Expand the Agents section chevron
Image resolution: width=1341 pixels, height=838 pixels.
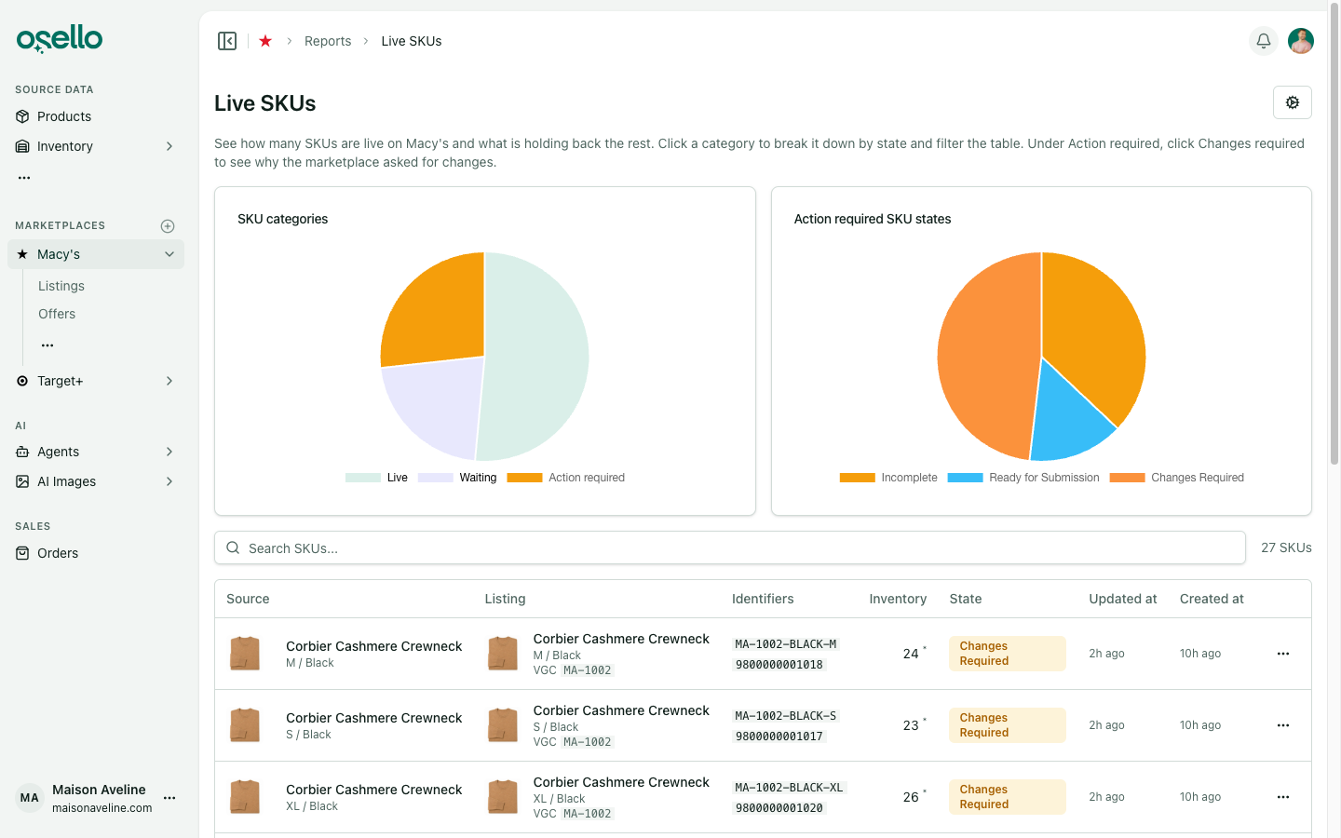[169, 452]
